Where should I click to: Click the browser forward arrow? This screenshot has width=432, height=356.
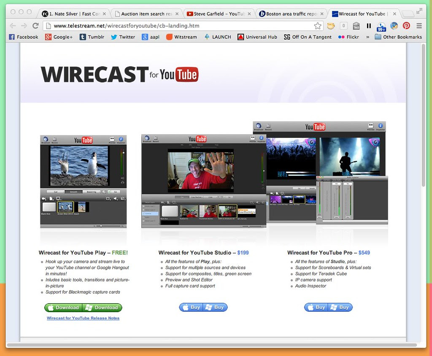coord(24,26)
